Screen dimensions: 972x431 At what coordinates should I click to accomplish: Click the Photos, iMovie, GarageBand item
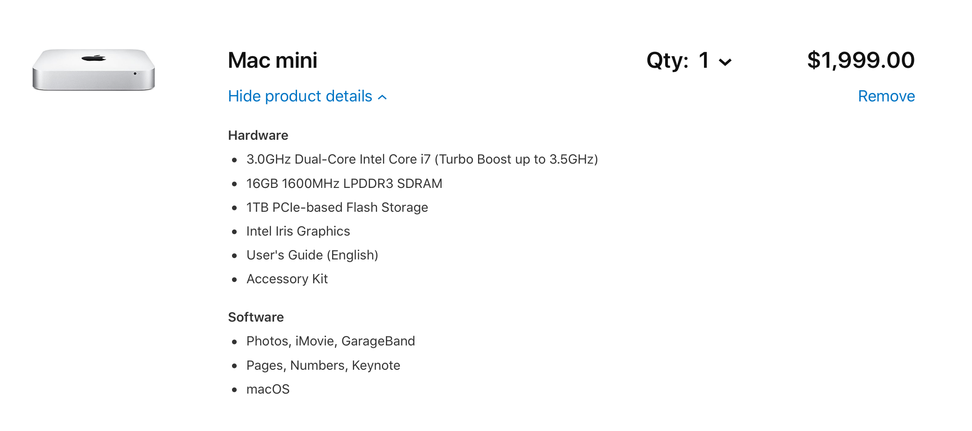[x=331, y=341]
